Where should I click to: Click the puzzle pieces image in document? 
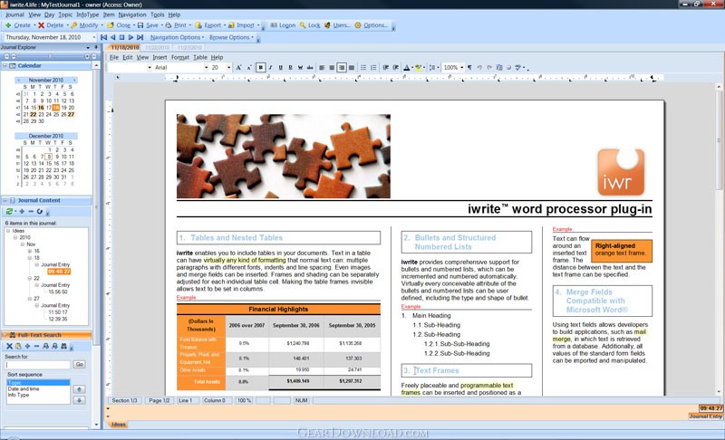tap(284, 157)
